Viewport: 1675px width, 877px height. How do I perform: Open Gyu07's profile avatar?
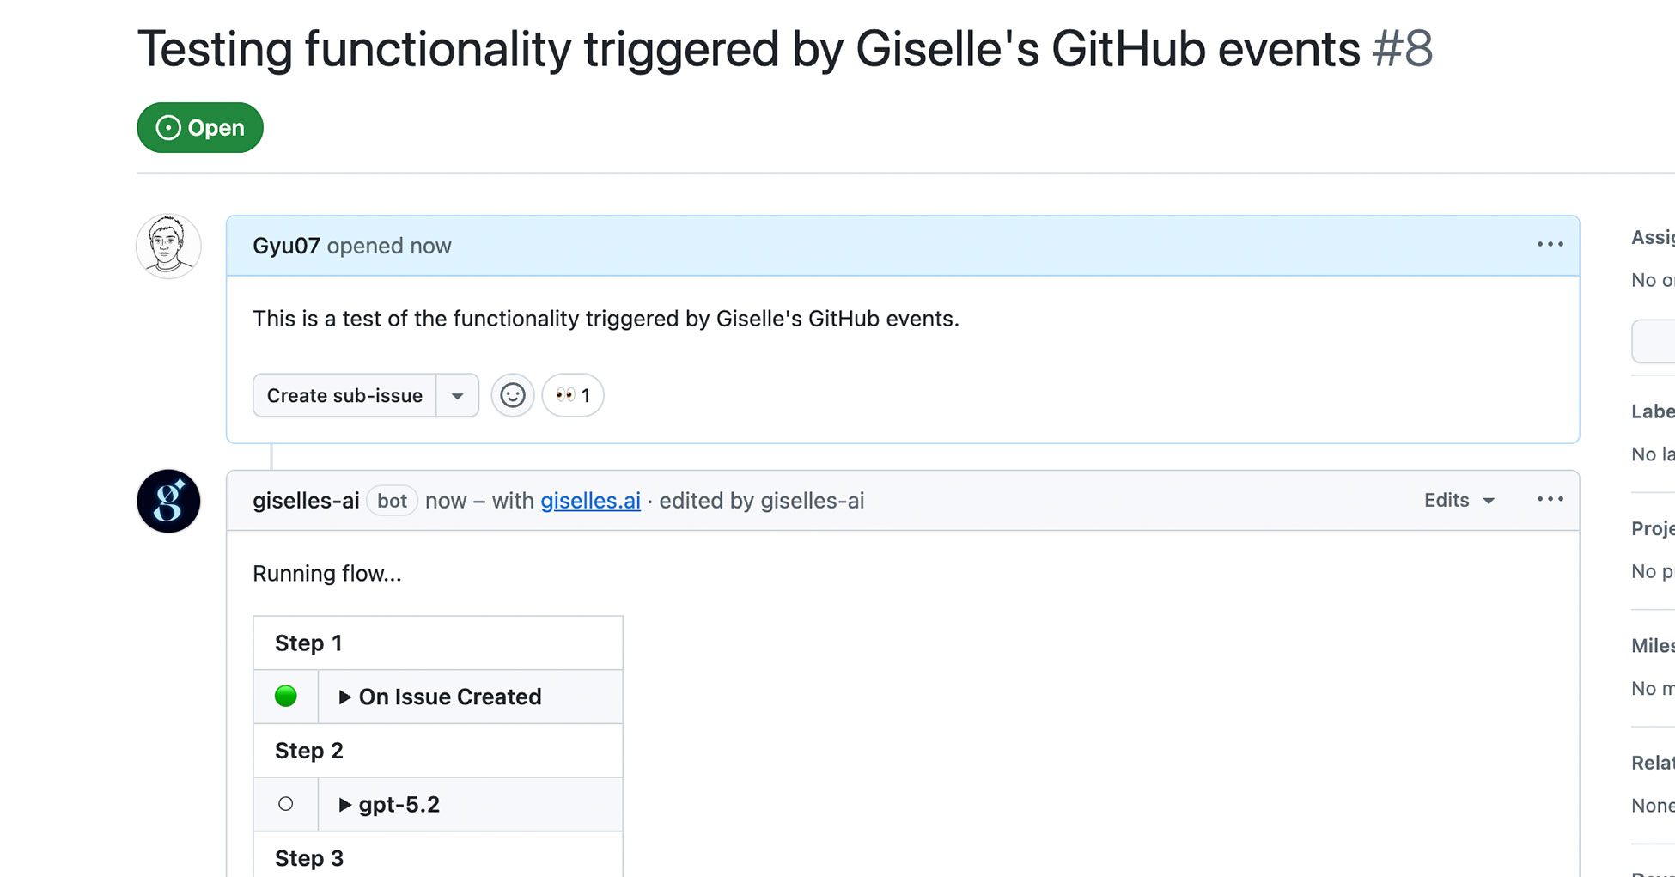tap(168, 246)
